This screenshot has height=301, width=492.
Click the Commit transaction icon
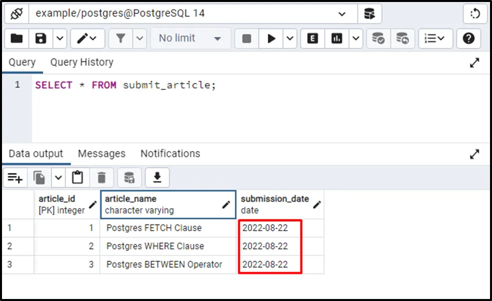[x=378, y=38]
